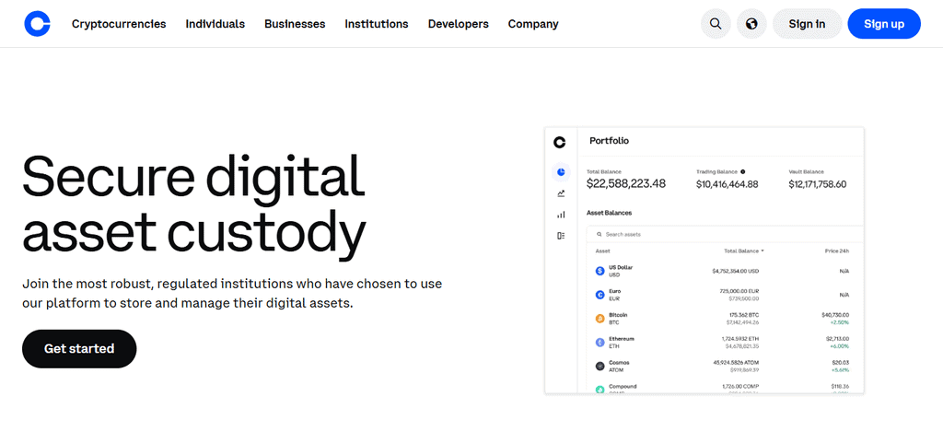The height and width of the screenshot is (443, 943).
Task: Click the $4,752,354.00 USD balance
Action: [x=736, y=271]
